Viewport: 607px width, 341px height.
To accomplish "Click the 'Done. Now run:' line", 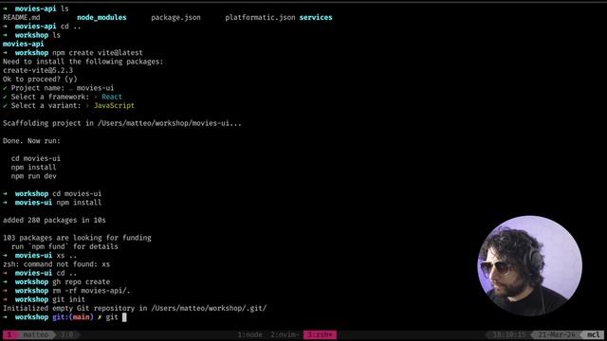I will tap(31, 141).
